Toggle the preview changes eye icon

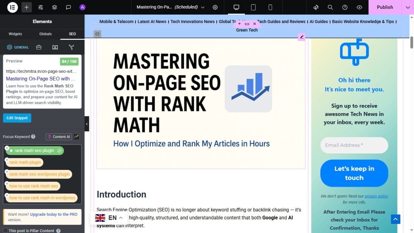click(x=359, y=7)
